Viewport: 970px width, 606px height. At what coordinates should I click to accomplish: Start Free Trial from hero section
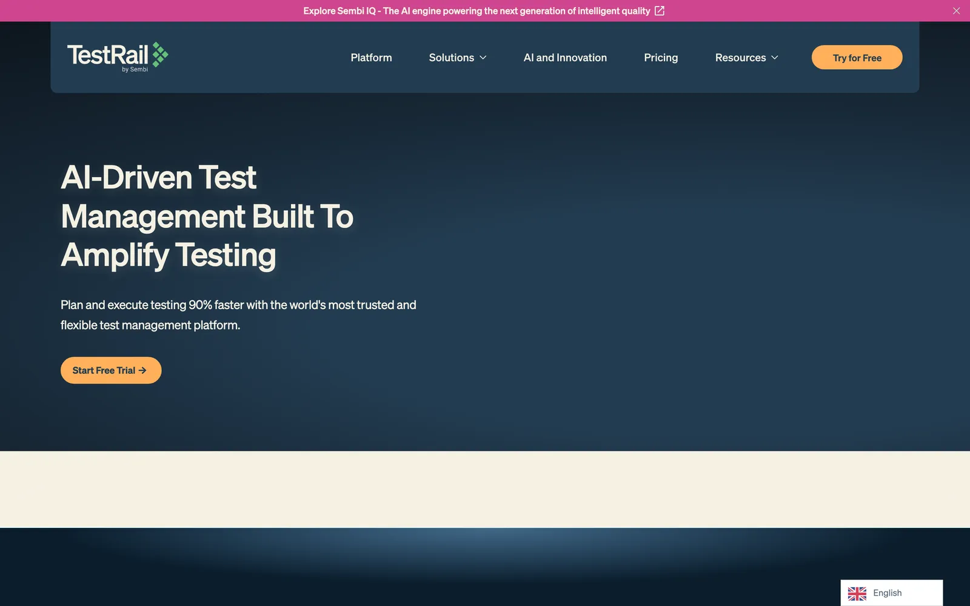click(x=111, y=370)
